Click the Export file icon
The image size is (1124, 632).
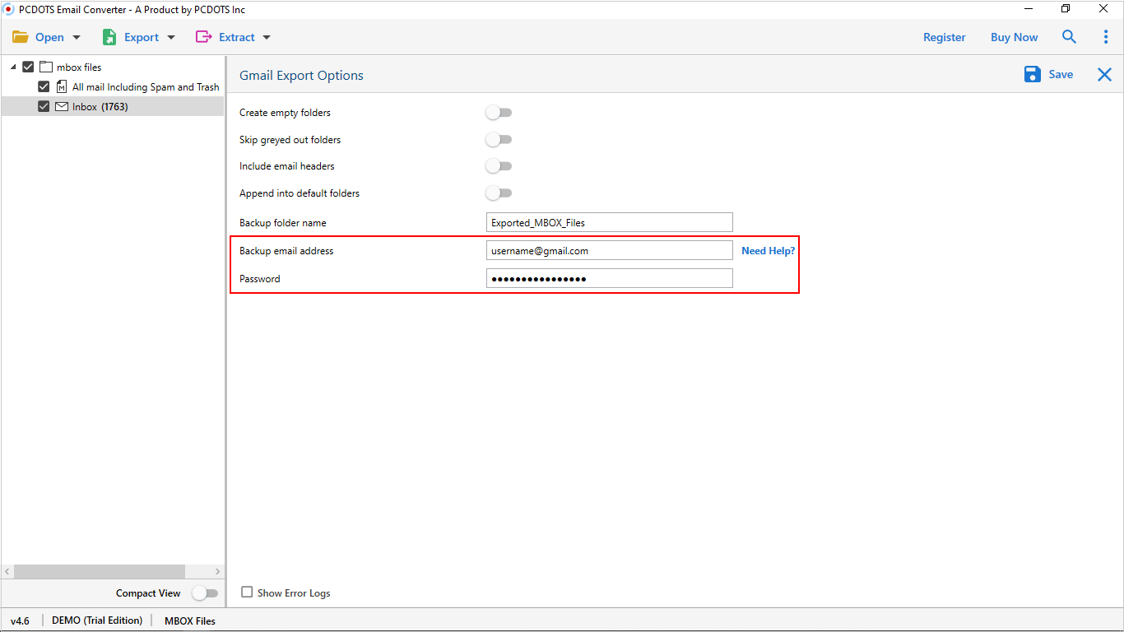pyautogui.click(x=109, y=37)
